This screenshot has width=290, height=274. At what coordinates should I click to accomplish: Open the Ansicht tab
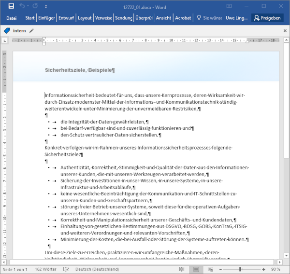164,18
